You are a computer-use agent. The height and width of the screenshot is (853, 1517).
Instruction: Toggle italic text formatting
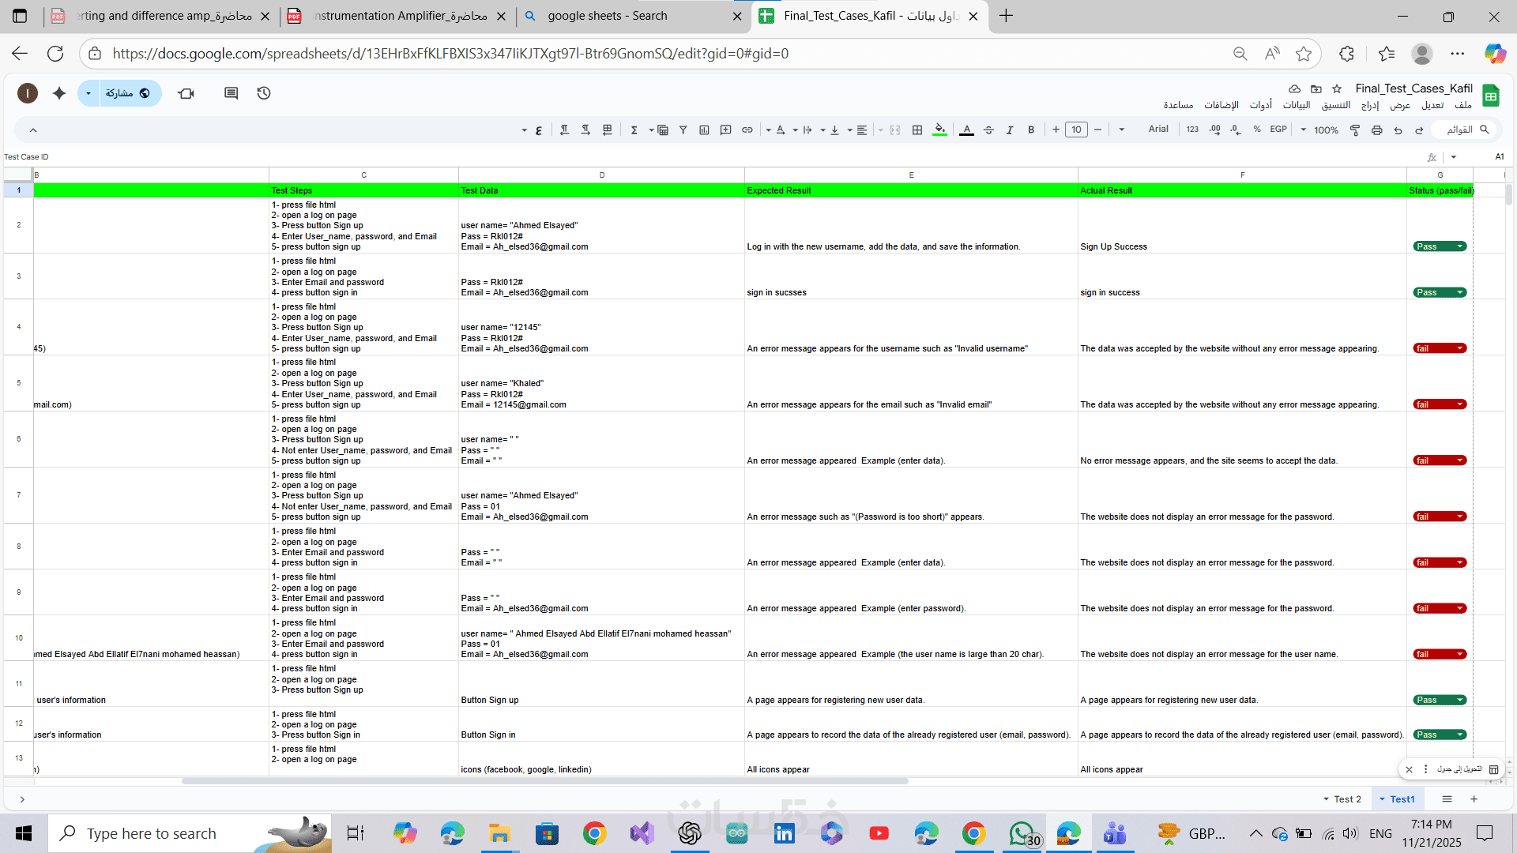point(1010,130)
